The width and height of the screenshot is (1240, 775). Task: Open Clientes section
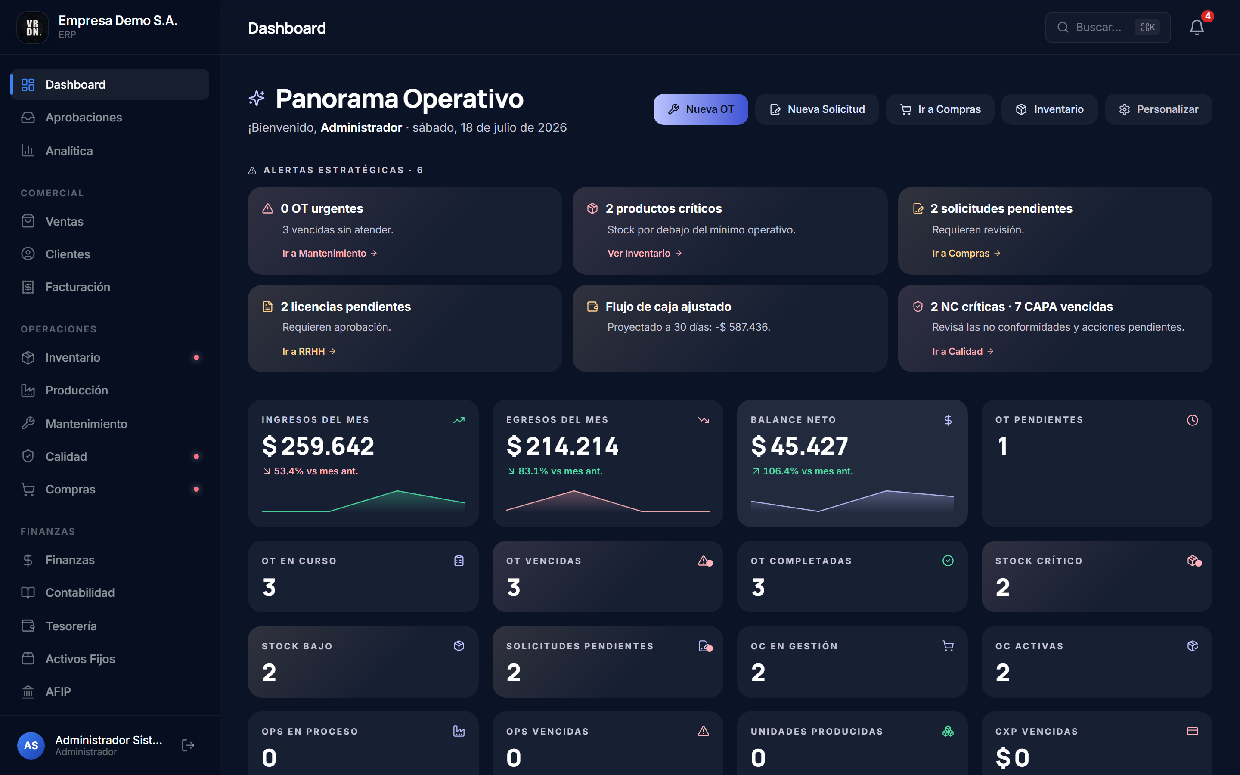pyautogui.click(x=110, y=254)
